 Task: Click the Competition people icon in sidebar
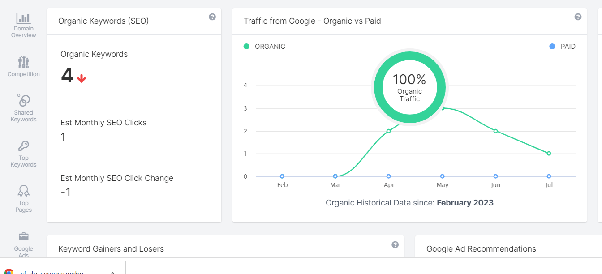pos(23,61)
